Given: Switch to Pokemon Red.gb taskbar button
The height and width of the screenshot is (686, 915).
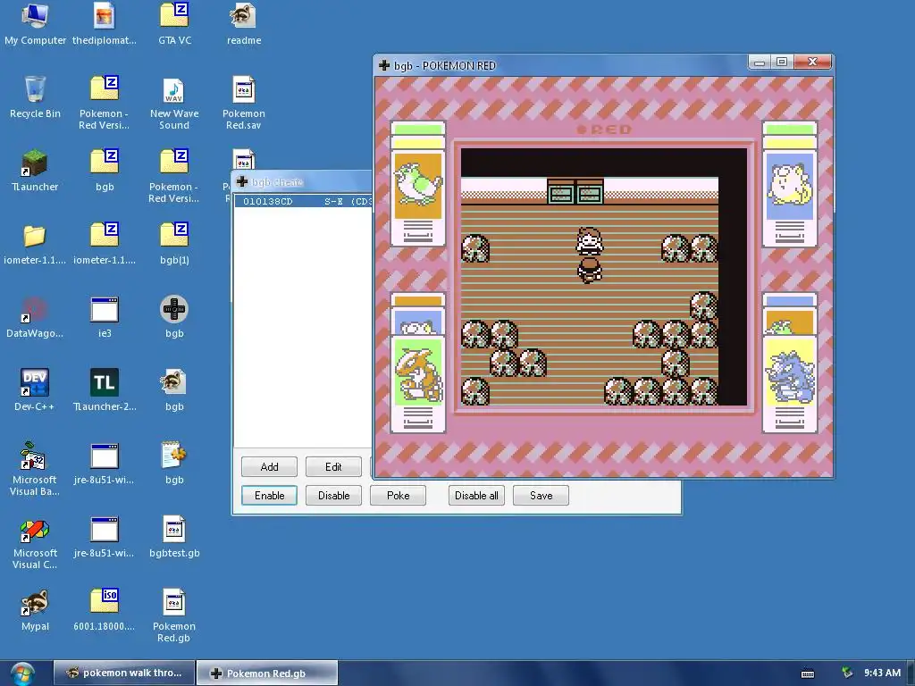Looking at the screenshot, I should 266,673.
